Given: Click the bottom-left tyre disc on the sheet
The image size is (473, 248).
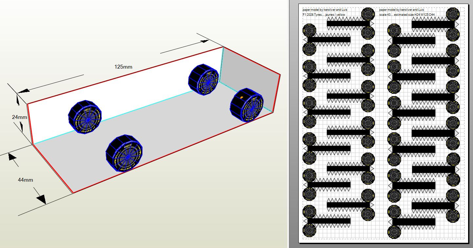Looking at the screenshot, I should coord(309,231).
